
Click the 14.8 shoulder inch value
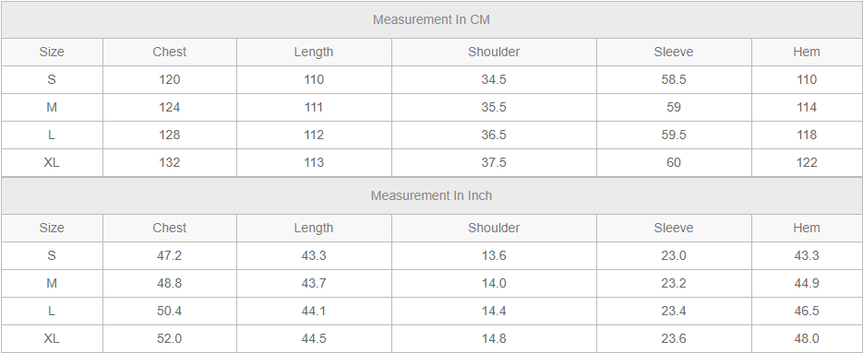(494, 338)
